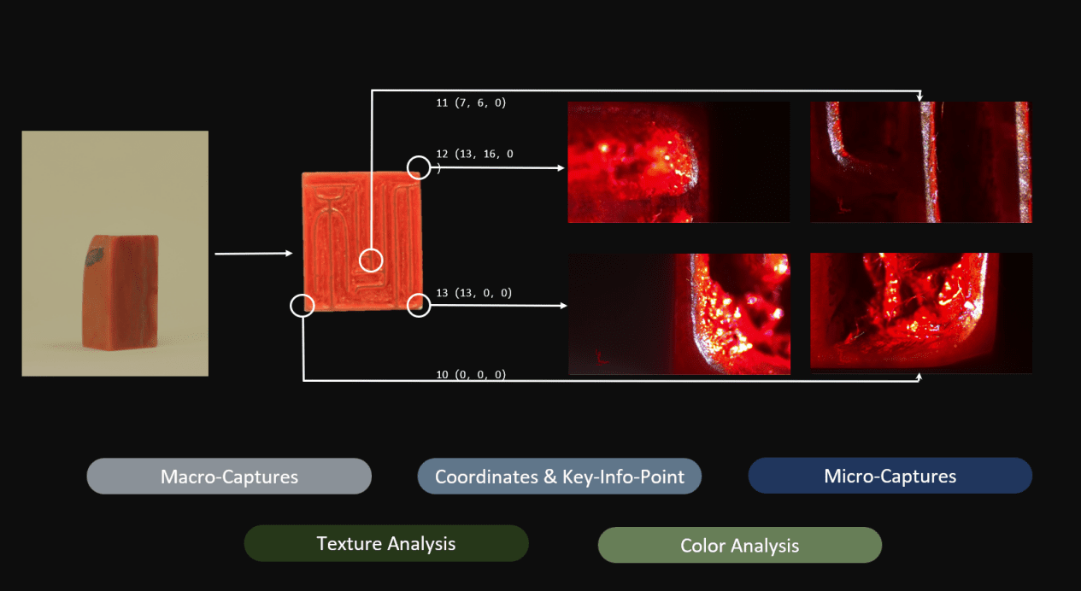1081x591 pixels.
Task: Open the top-right micro-capture image
Action: pos(920,162)
